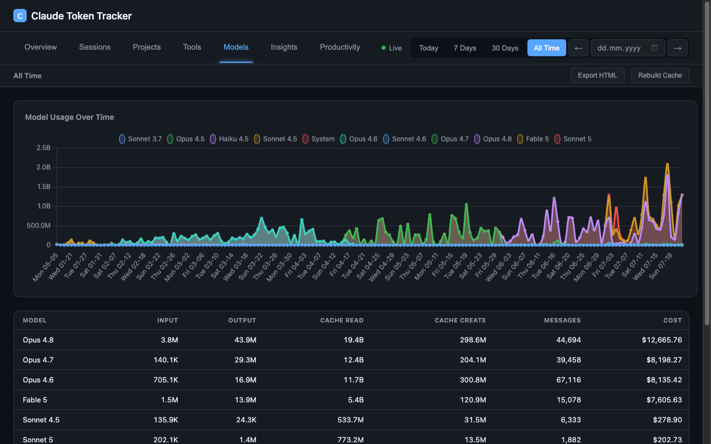The height and width of the screenshot is (444, 711).
Task: Select the Models tab
Action: [x=236, y=47]
